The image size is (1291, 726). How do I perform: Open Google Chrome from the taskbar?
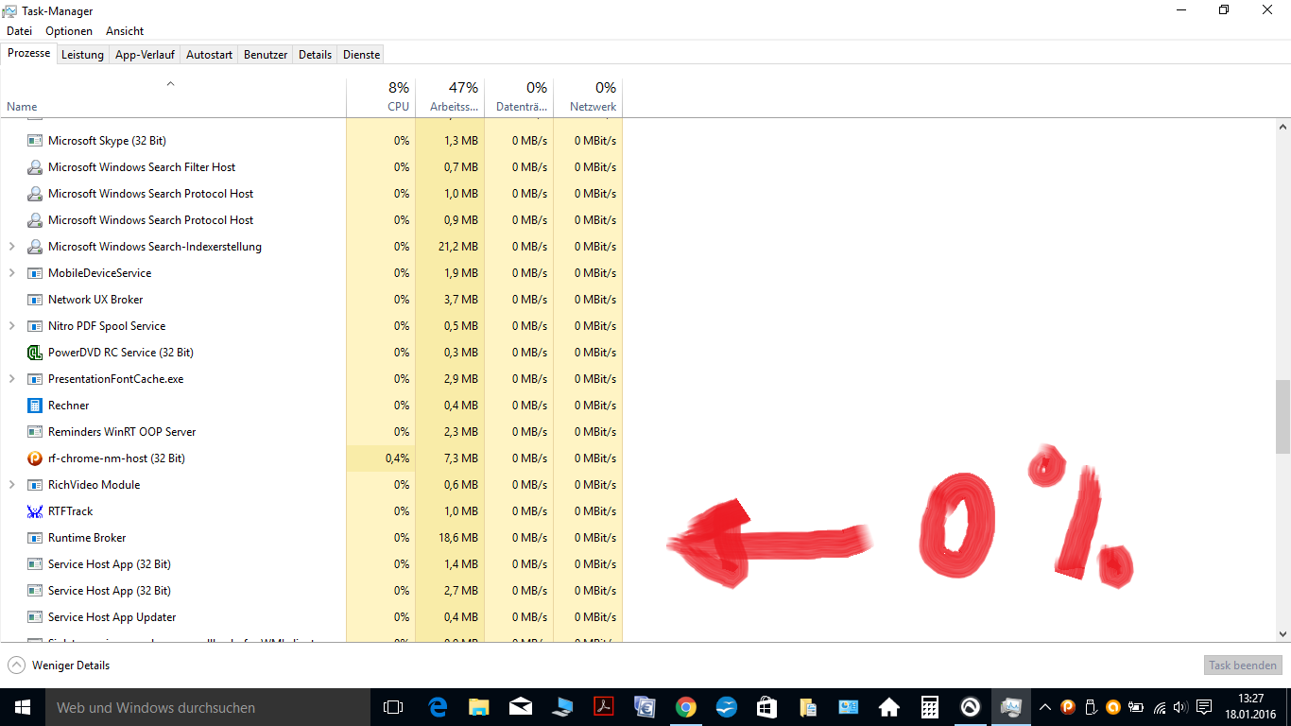[x=686, y=707]
